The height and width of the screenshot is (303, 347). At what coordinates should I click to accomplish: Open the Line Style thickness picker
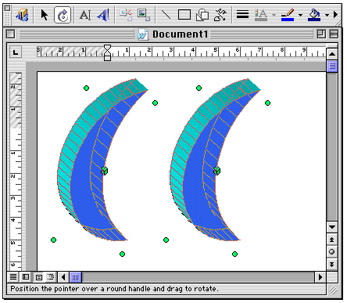242,14
